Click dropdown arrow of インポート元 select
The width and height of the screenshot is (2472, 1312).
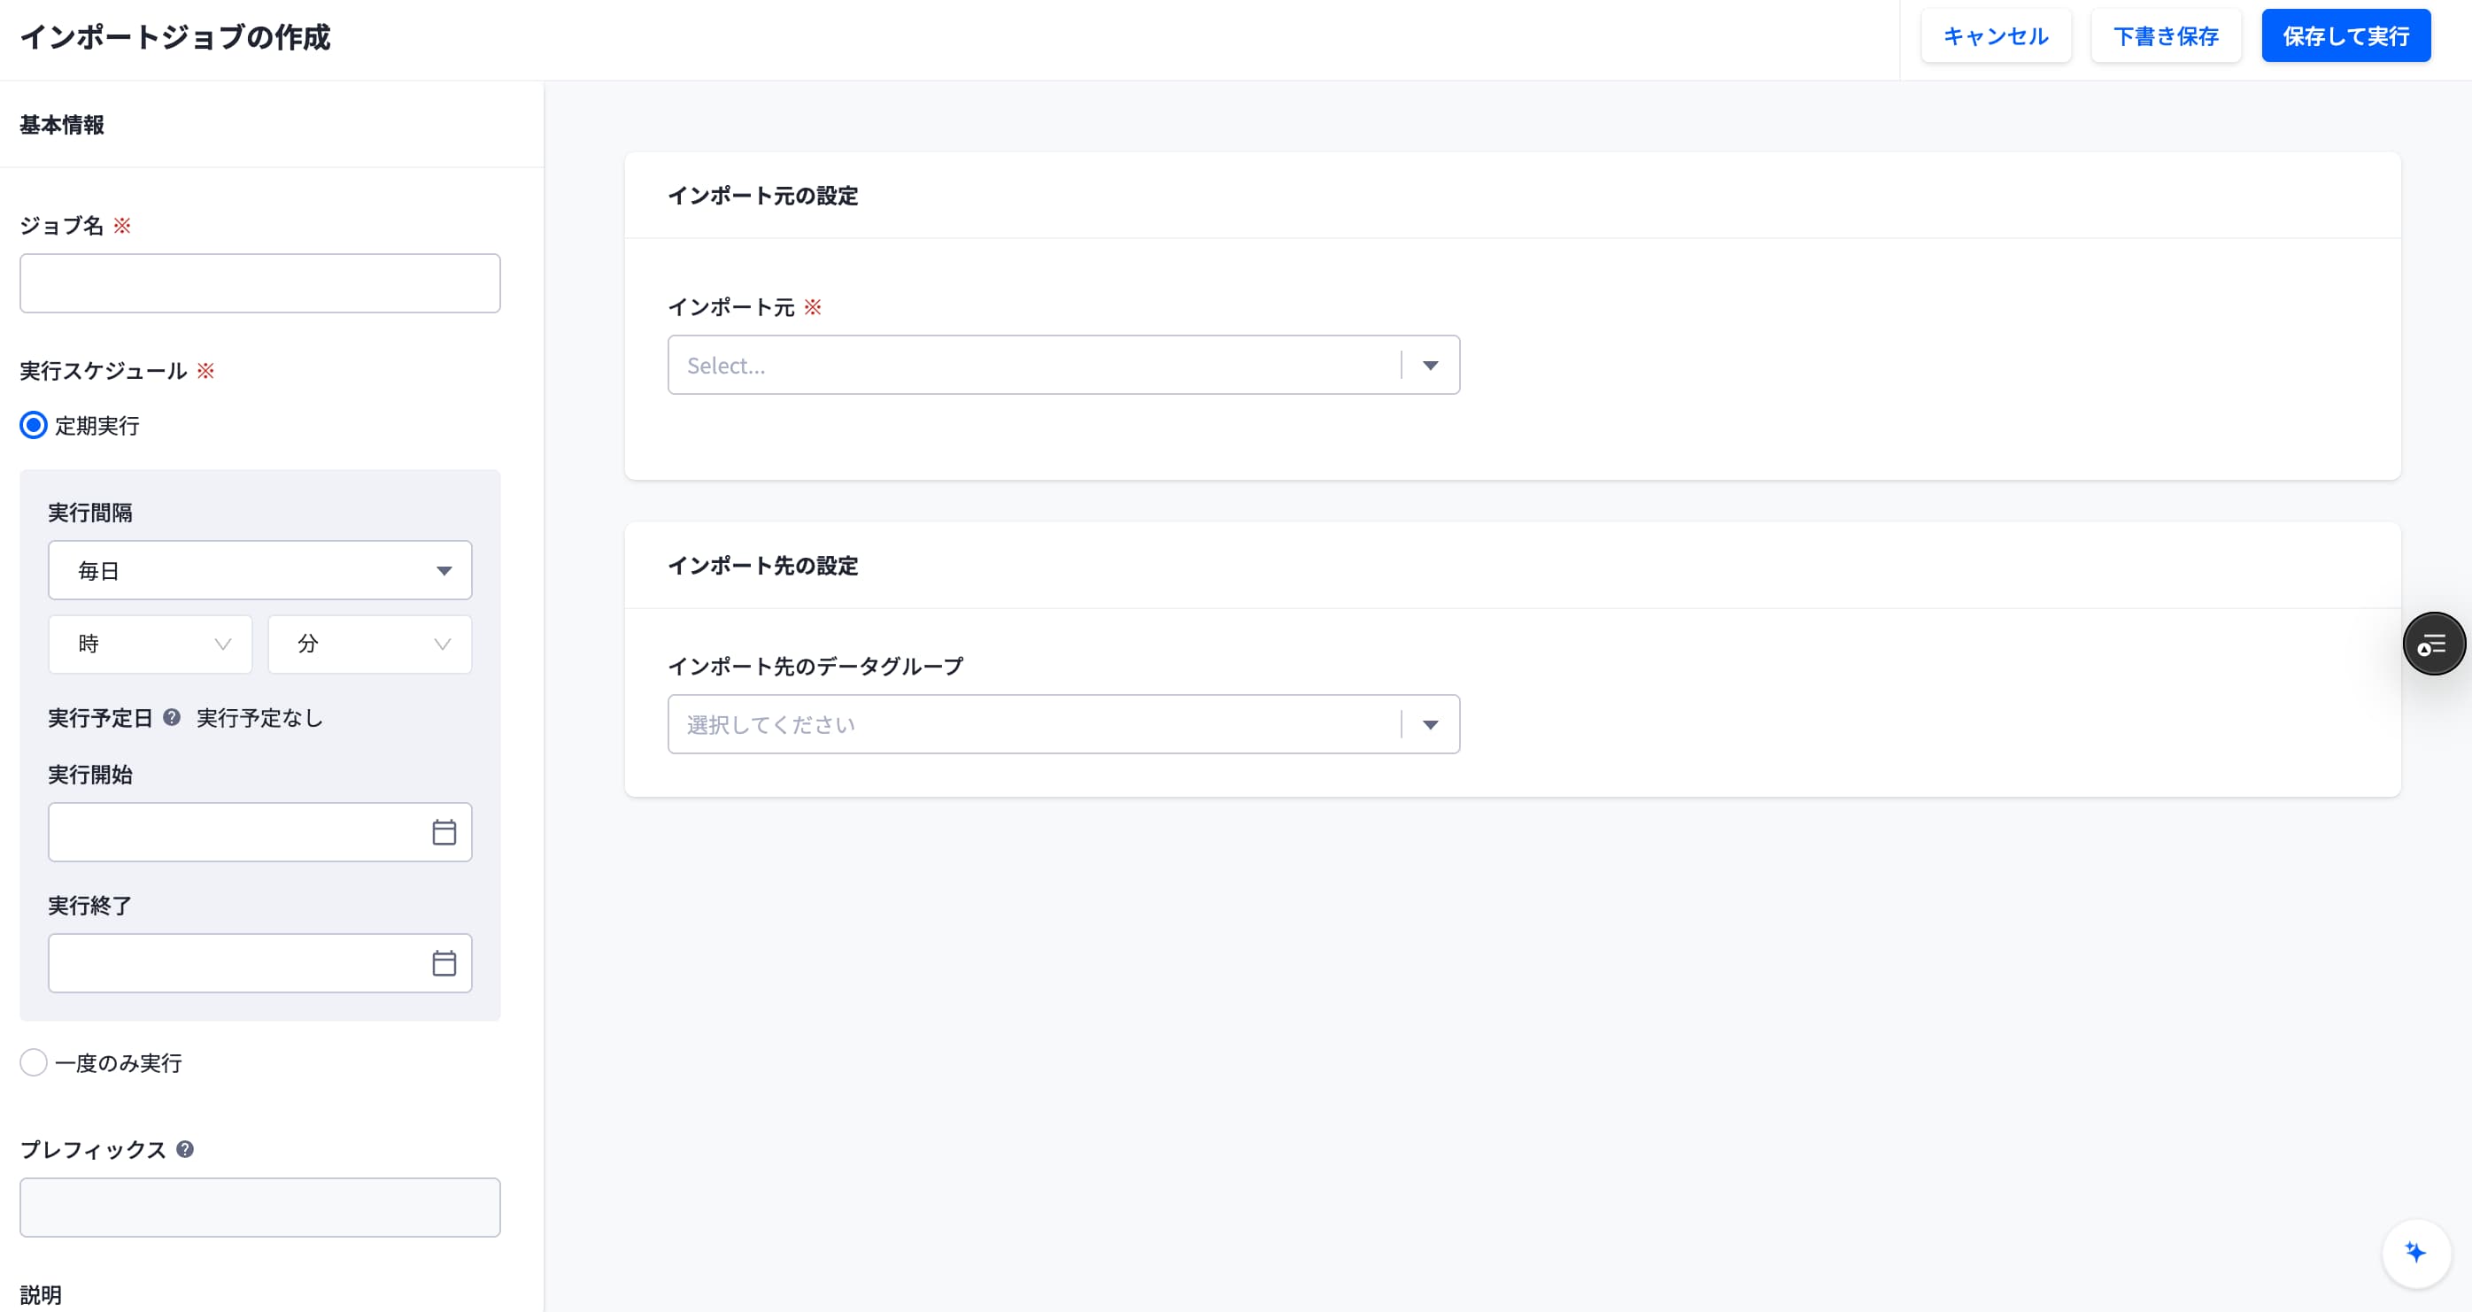tap(1430, 365)
